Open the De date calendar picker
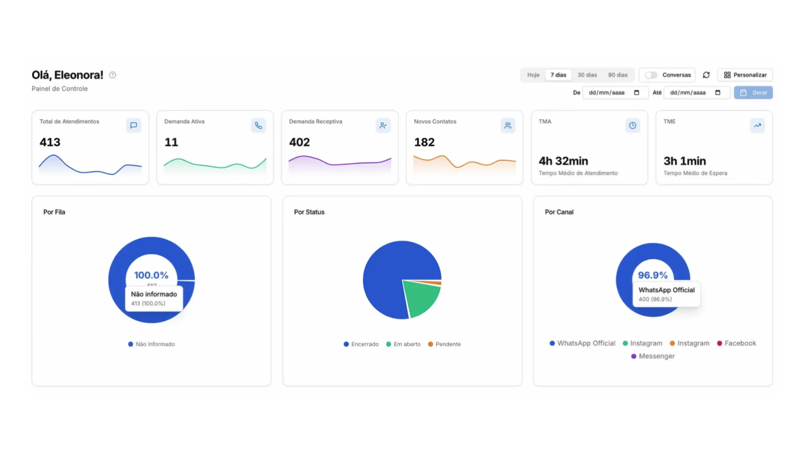Screen dimensions: 805x452 click(636, 92)
